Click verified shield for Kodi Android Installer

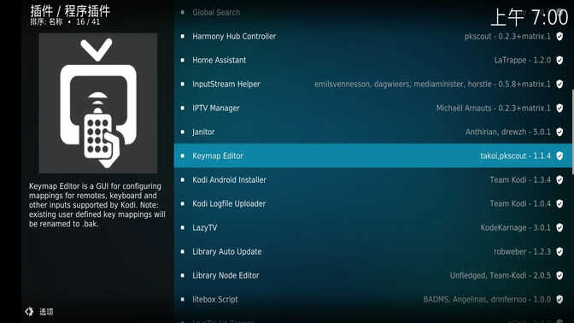point(559,179)
